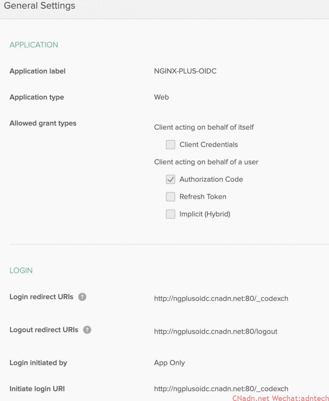Viewport: 329px width, 401px height.
Task: Select the Initiate login URI value
Action: (221, 389)
